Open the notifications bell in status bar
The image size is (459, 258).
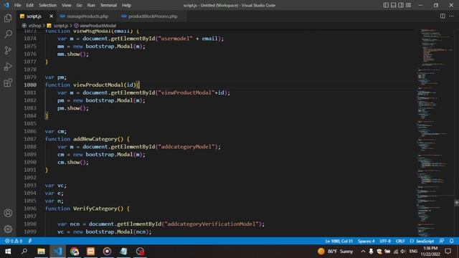tap(451, 241)
